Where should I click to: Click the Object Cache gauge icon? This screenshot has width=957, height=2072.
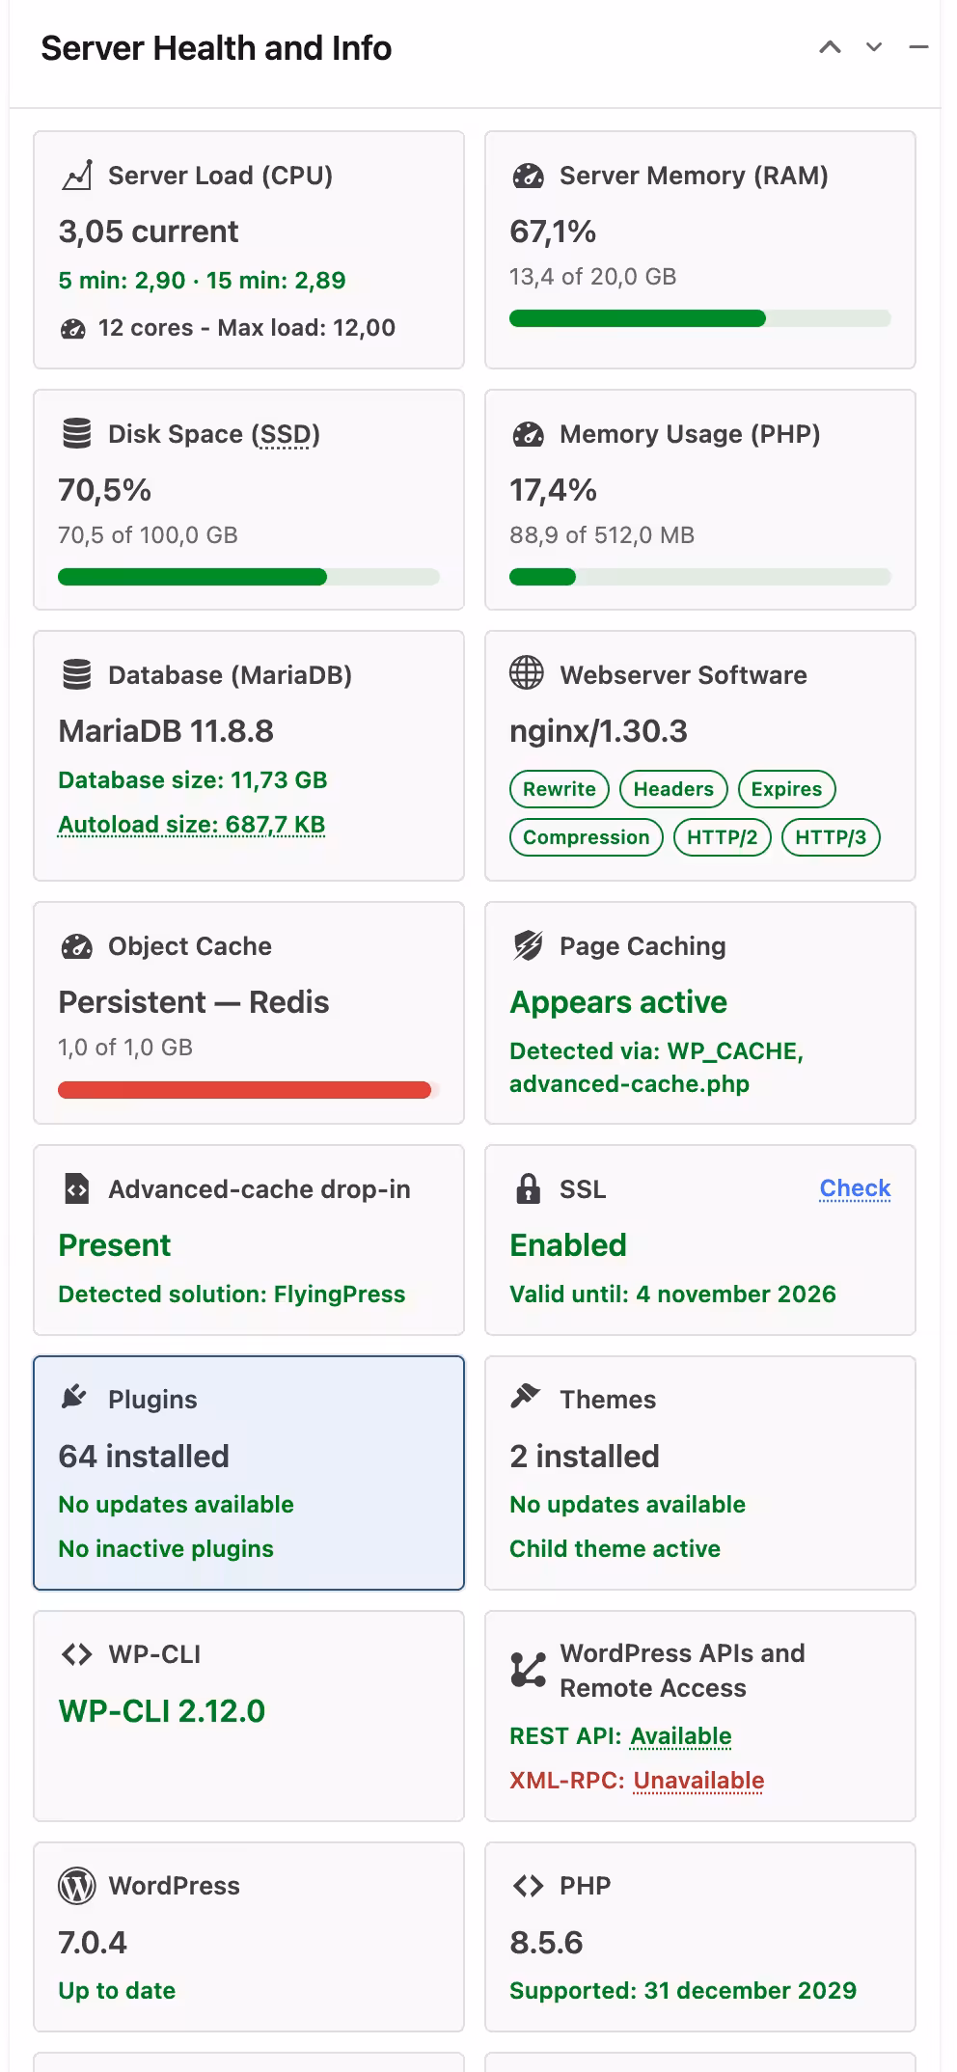click(77, 946)
